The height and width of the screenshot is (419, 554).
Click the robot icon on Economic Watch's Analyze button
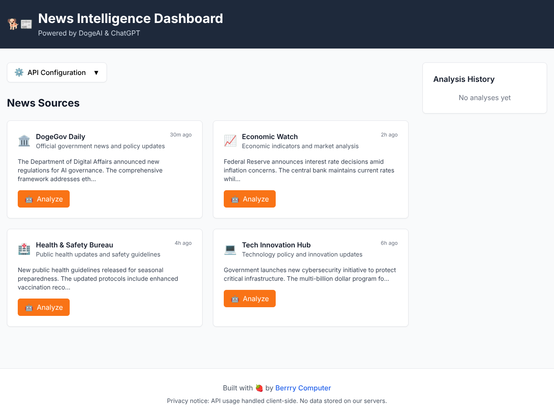235,199
